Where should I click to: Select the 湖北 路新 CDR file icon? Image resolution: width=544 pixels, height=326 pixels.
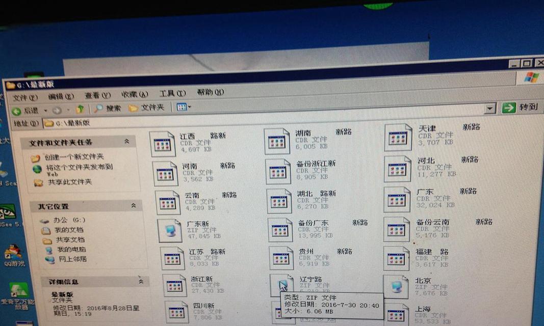(279, 201)
